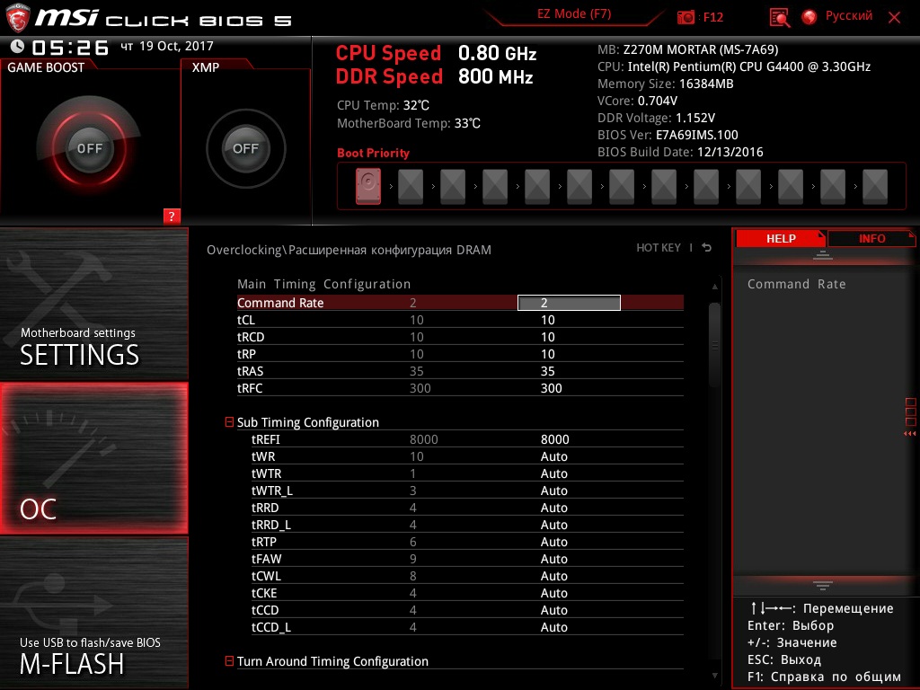
Task: Select the tRFC setting value 300
Action: [551, 388]
